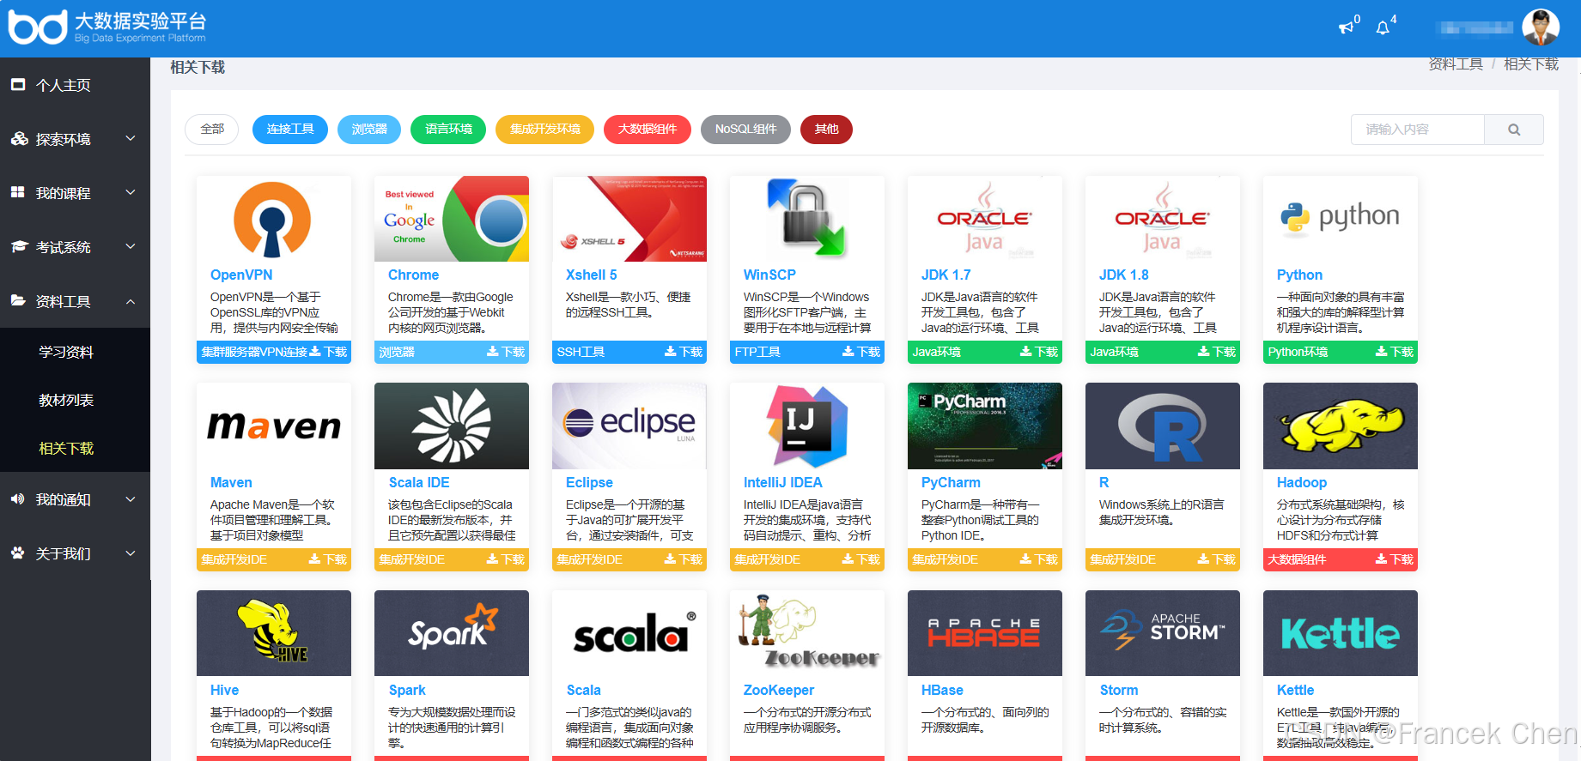
Task: Expand the 考试系统 sidebar chevron
Action: tap(131, 246)
